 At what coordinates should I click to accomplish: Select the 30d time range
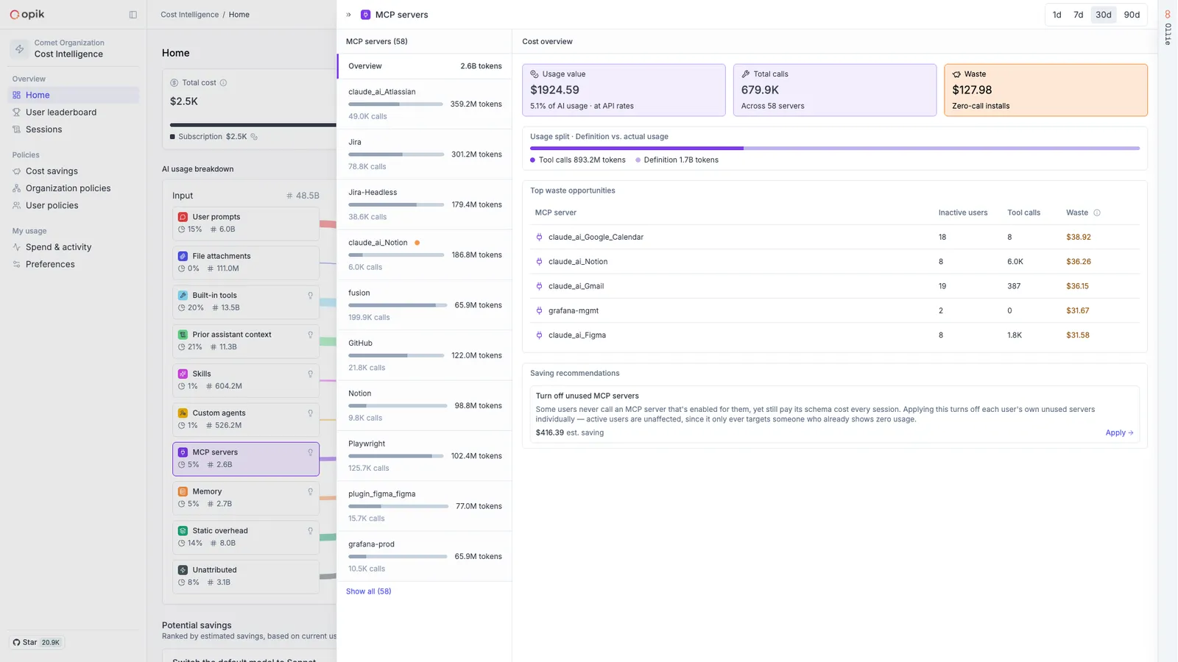(1104, 15)
